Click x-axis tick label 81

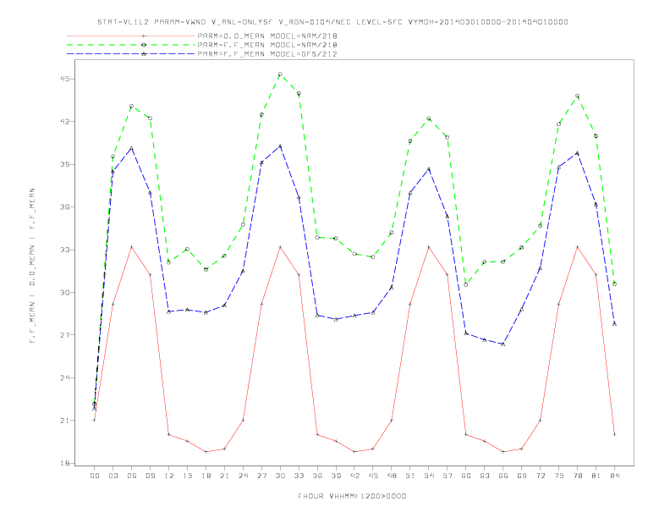[x=596, y=476]
